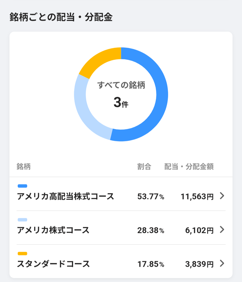This screenshot has width=242, height=282.
Task: Select the yellow swatch above スタンダードコース
Action: click(22, 254)
